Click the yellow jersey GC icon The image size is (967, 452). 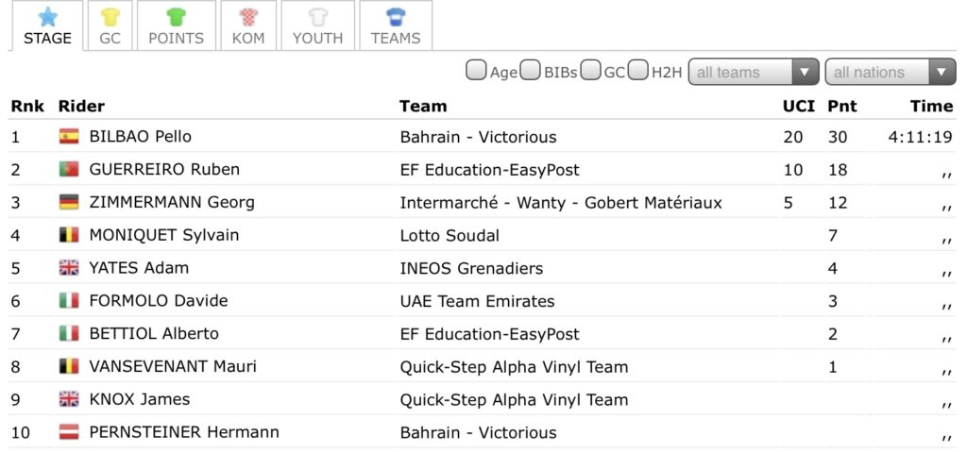(x=110, y=17)
